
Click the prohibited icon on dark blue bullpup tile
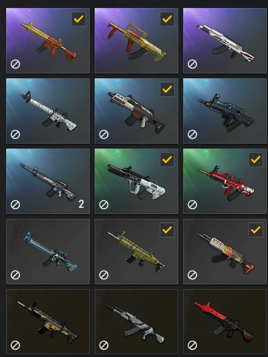tap(192, 134)
